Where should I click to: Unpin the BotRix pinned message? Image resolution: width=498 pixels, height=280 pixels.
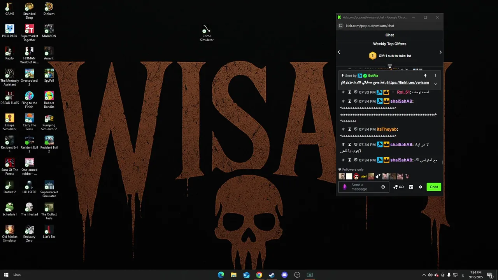pyautogui.click(x=425, y=76)
